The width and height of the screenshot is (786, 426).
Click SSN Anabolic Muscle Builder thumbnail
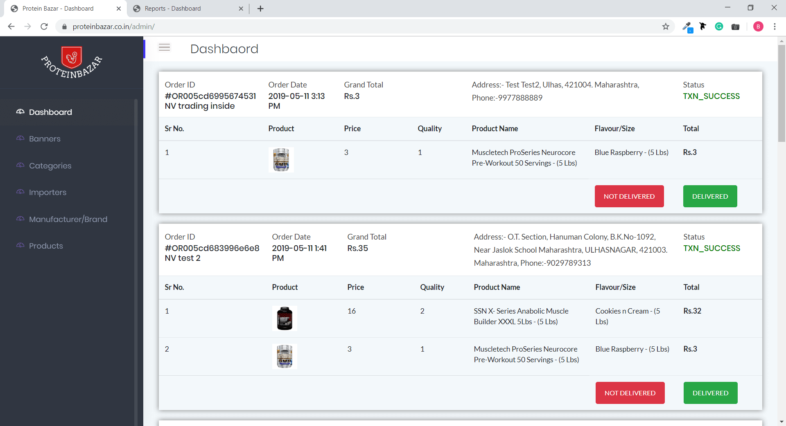coord(285,318)
